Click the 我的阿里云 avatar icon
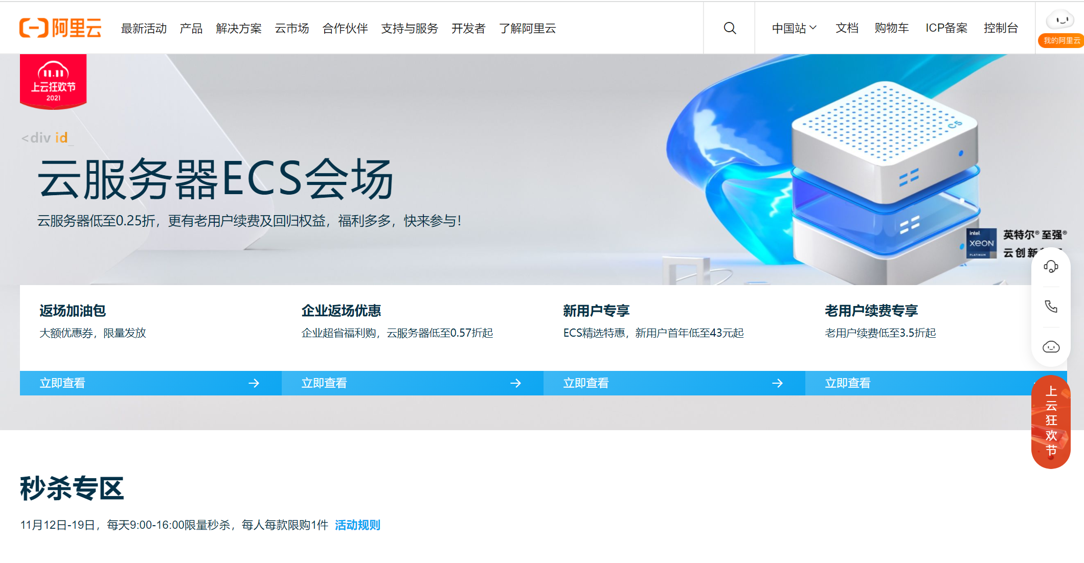1084x563 pixels. coord(1059,19)
